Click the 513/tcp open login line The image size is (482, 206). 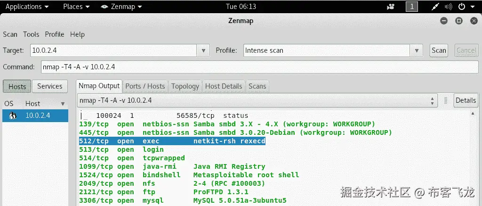121,149
